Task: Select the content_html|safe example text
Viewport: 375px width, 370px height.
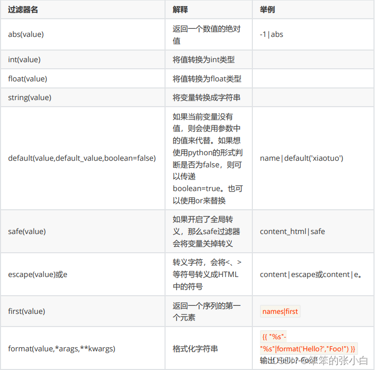Action: [x=292, y=232]
